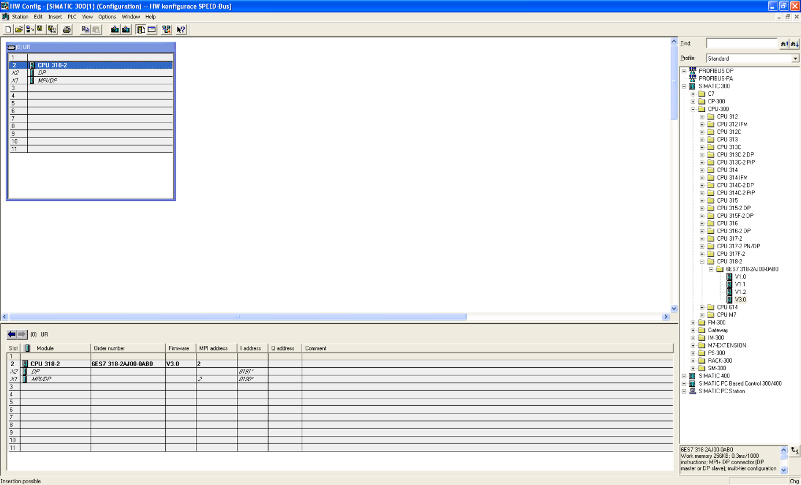Open the Insert menu
Viewport: 801px width, 485px height.
[x=55, y=17]
